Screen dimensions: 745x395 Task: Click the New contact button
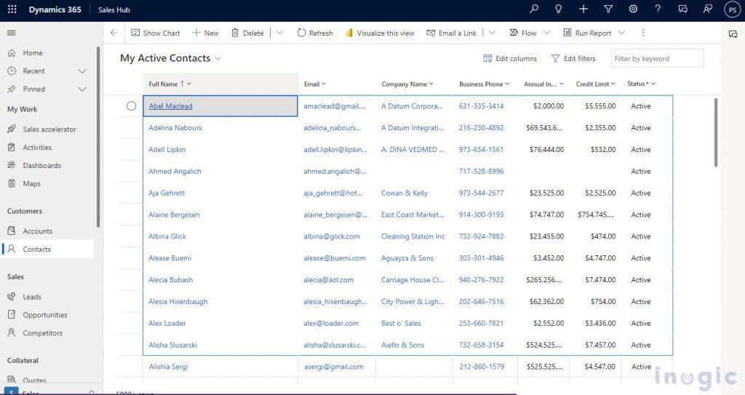click(x=205, y=33)
